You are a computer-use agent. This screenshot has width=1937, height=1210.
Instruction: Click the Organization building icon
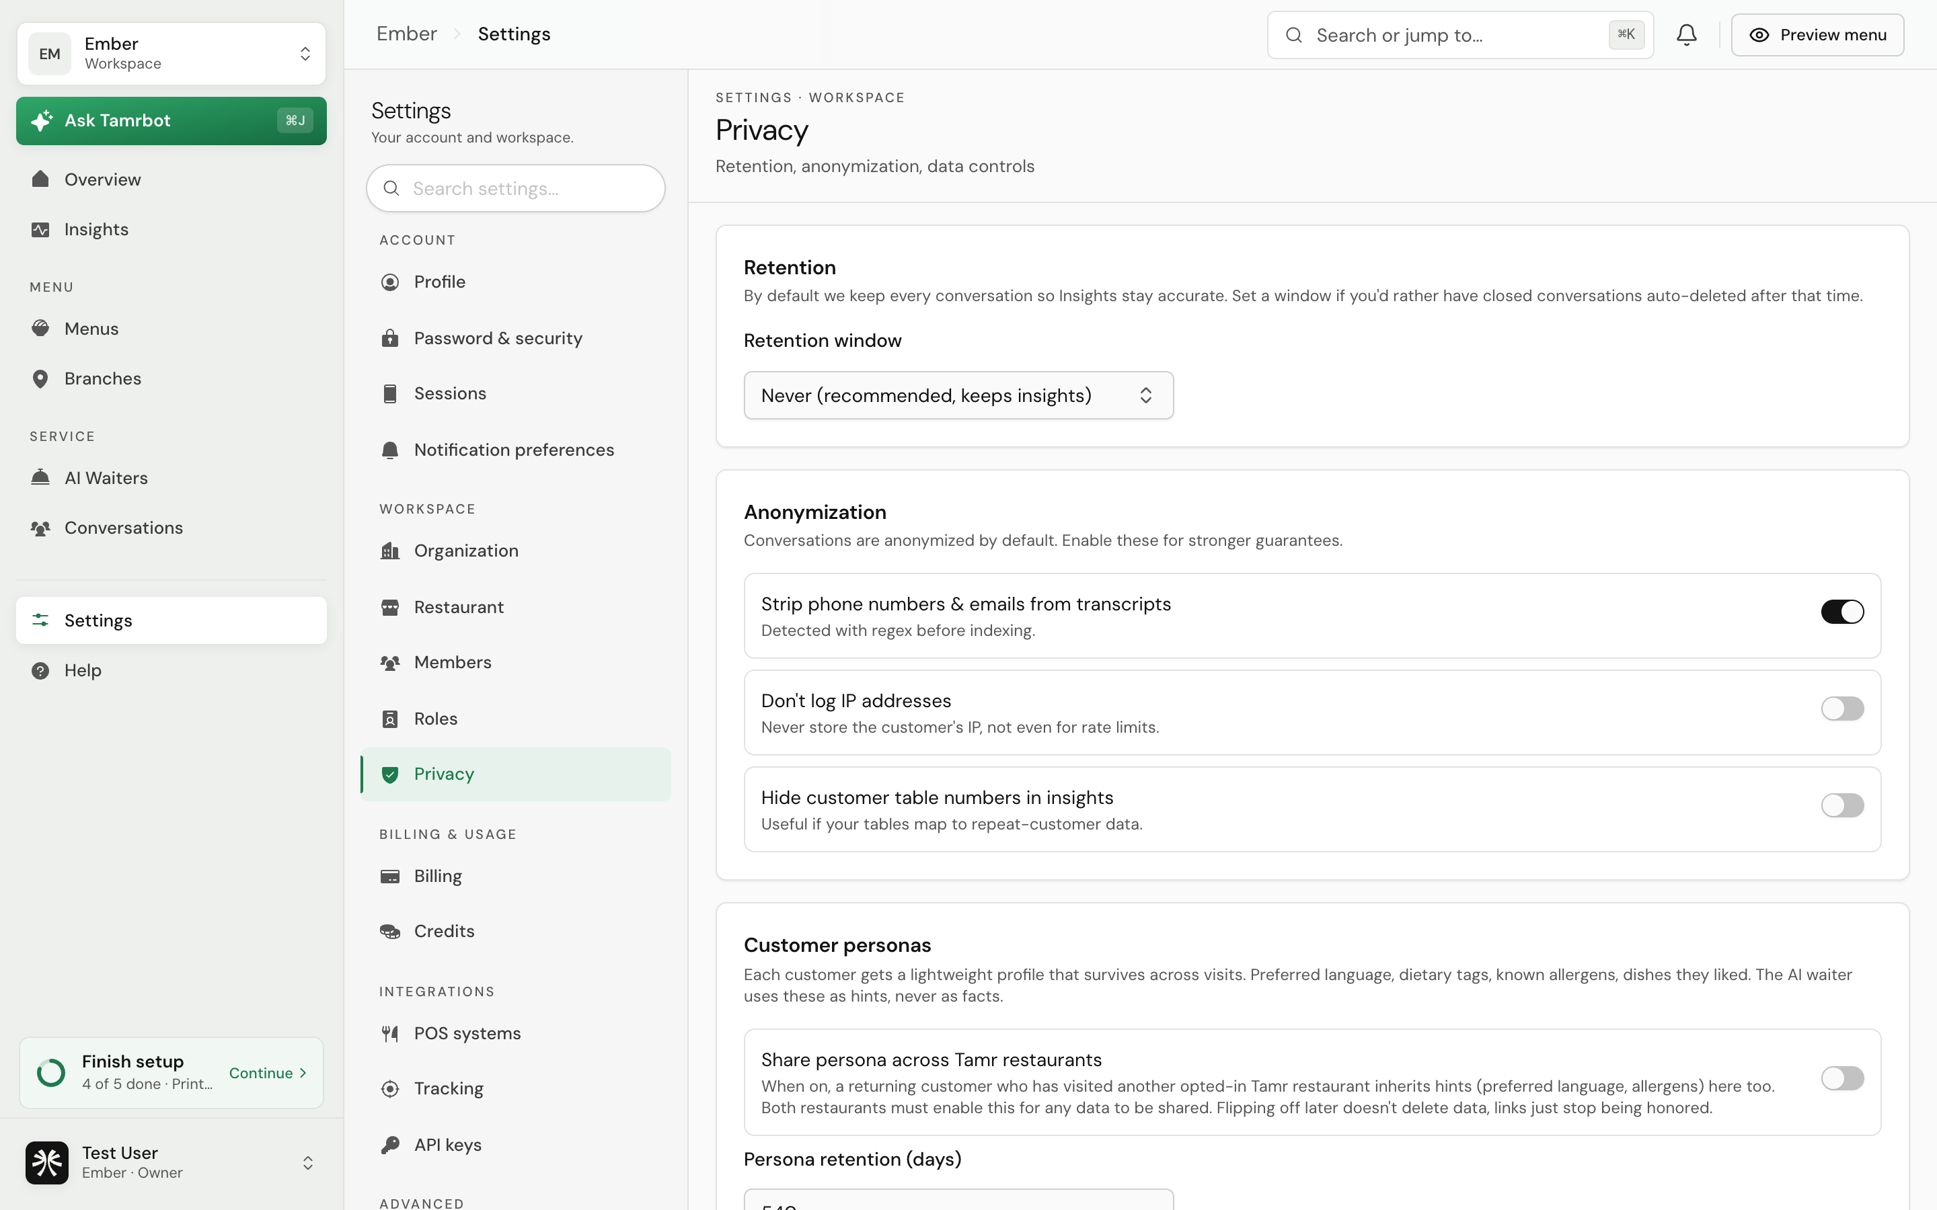click(390, 551)
